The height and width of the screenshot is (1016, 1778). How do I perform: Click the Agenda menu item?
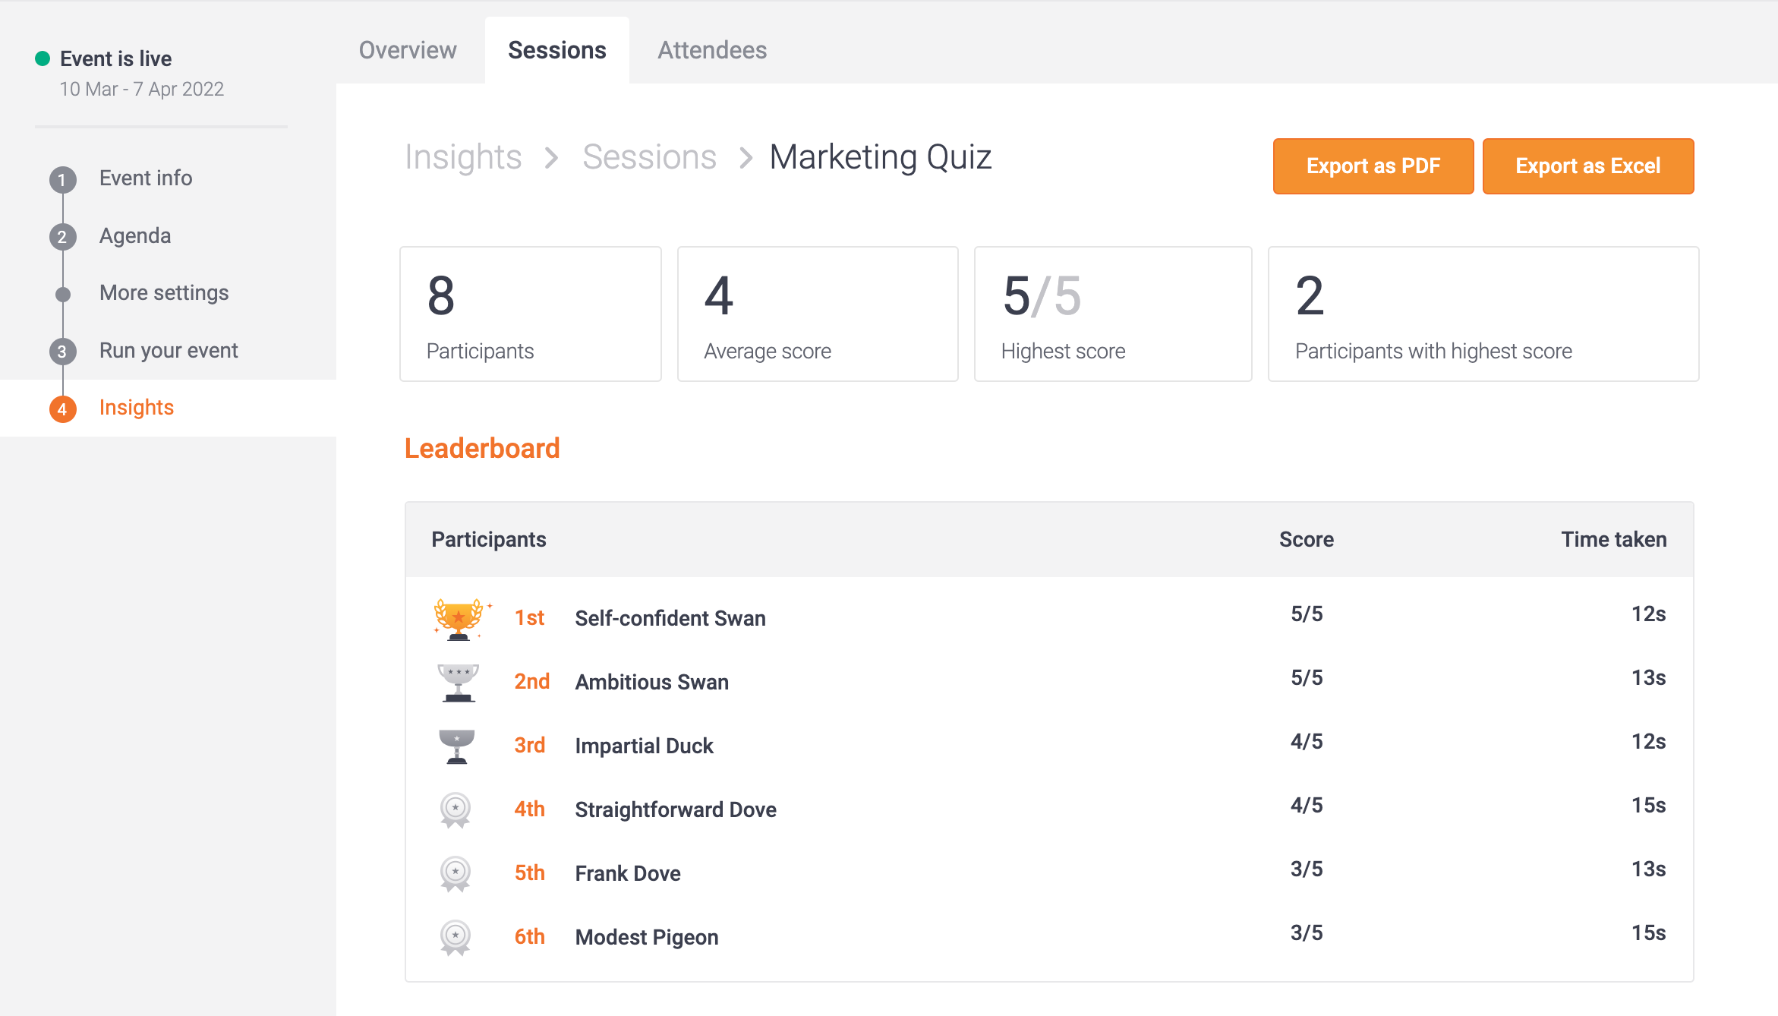(134, 235)
